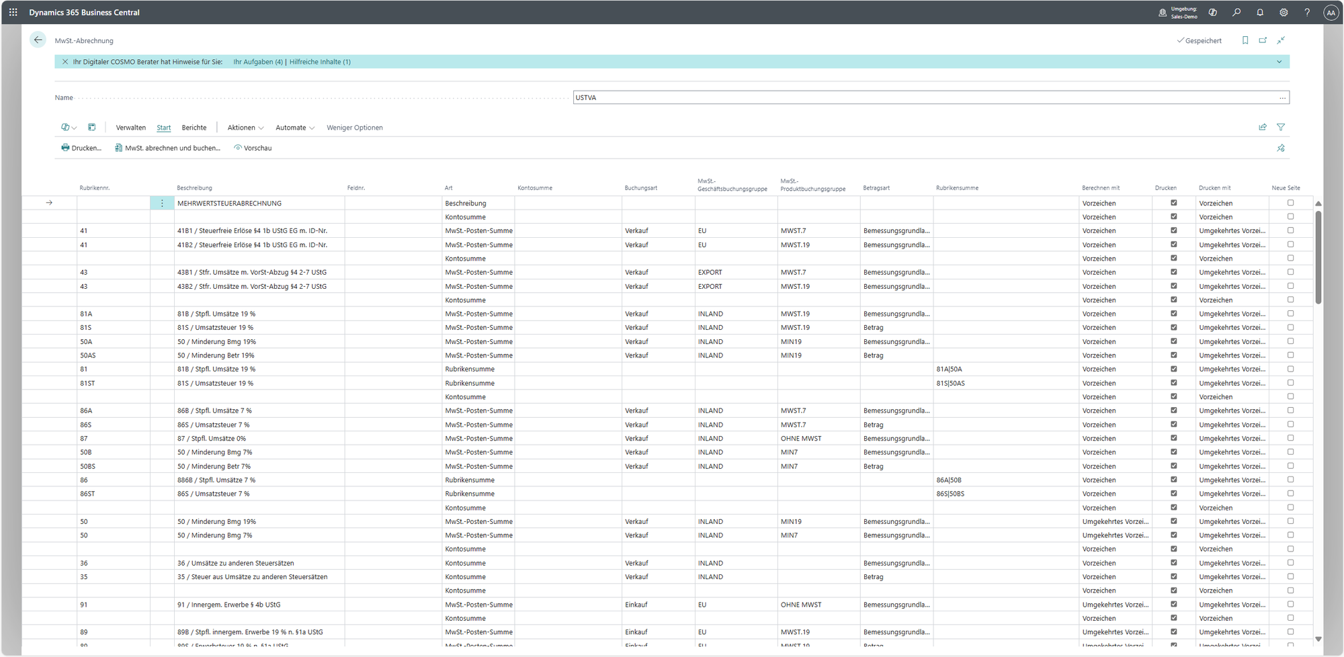Open the settings gear icon
Viewport: 1344px width, 657px height.
1284,12
